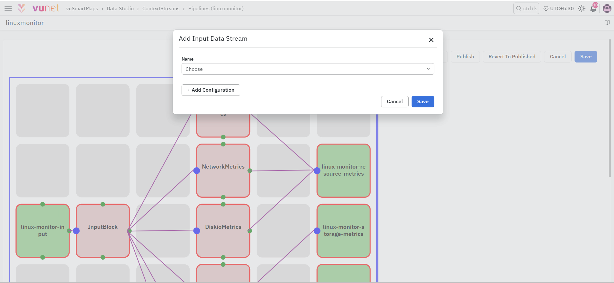Click the UTC+5:30 timezone clock
This screenshot has height=283, width=614.
coord(559,9)
